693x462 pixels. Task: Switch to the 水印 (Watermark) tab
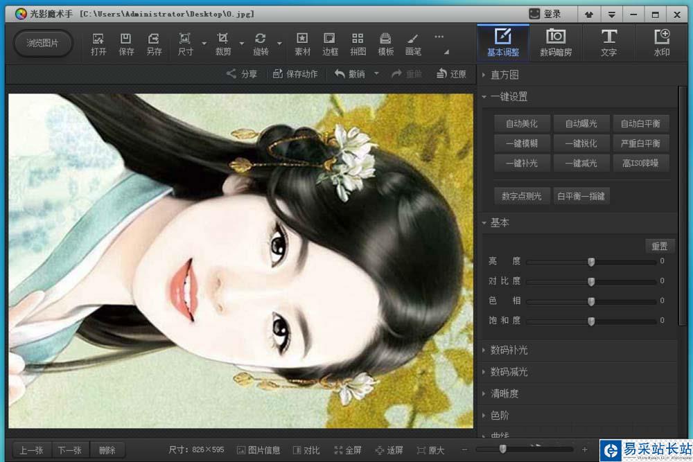point(662,42)
